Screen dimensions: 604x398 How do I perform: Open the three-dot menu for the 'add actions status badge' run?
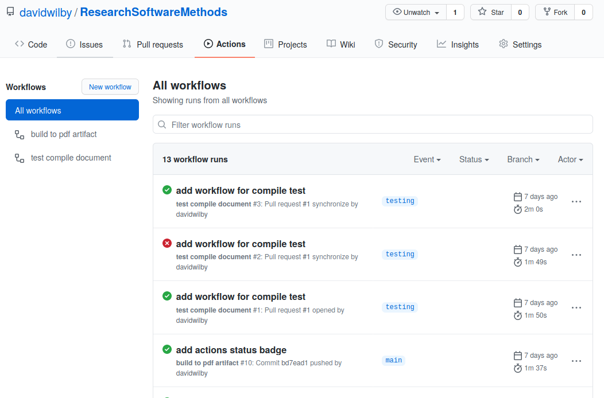point(576,361)
